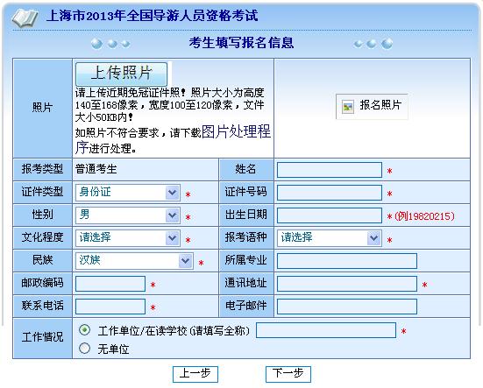Focus the 证件号码 input box
The image size is (483, 388).
pos(330,193)
